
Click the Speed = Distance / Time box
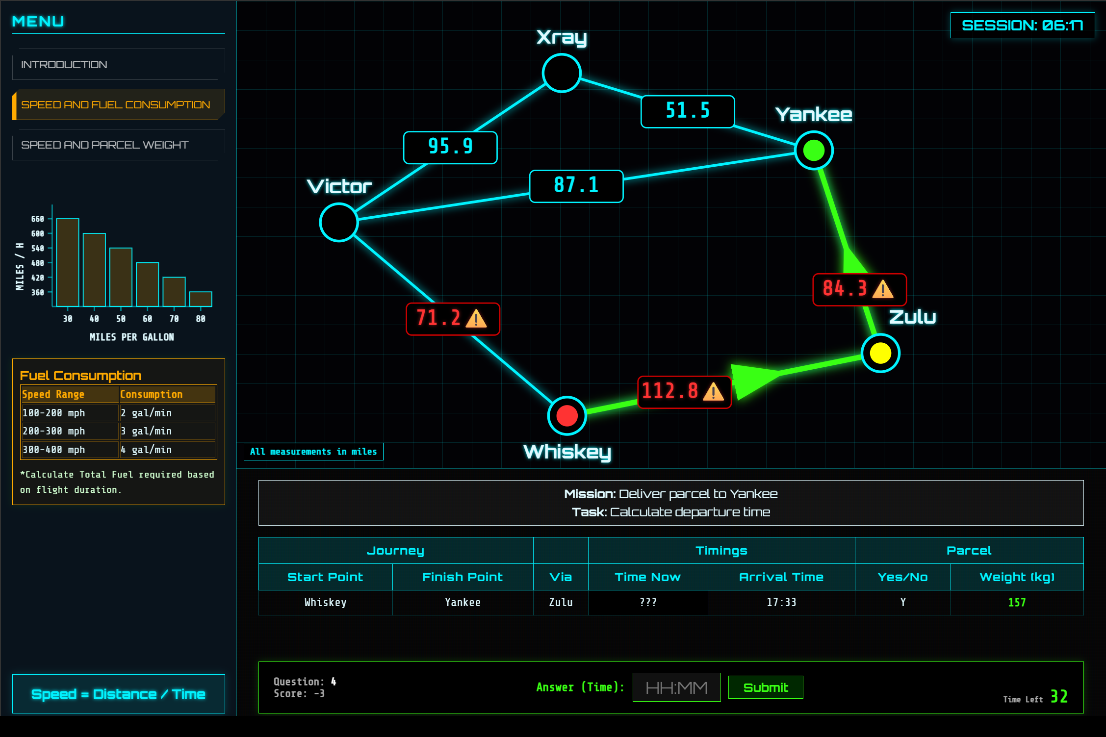coord(118,694)
